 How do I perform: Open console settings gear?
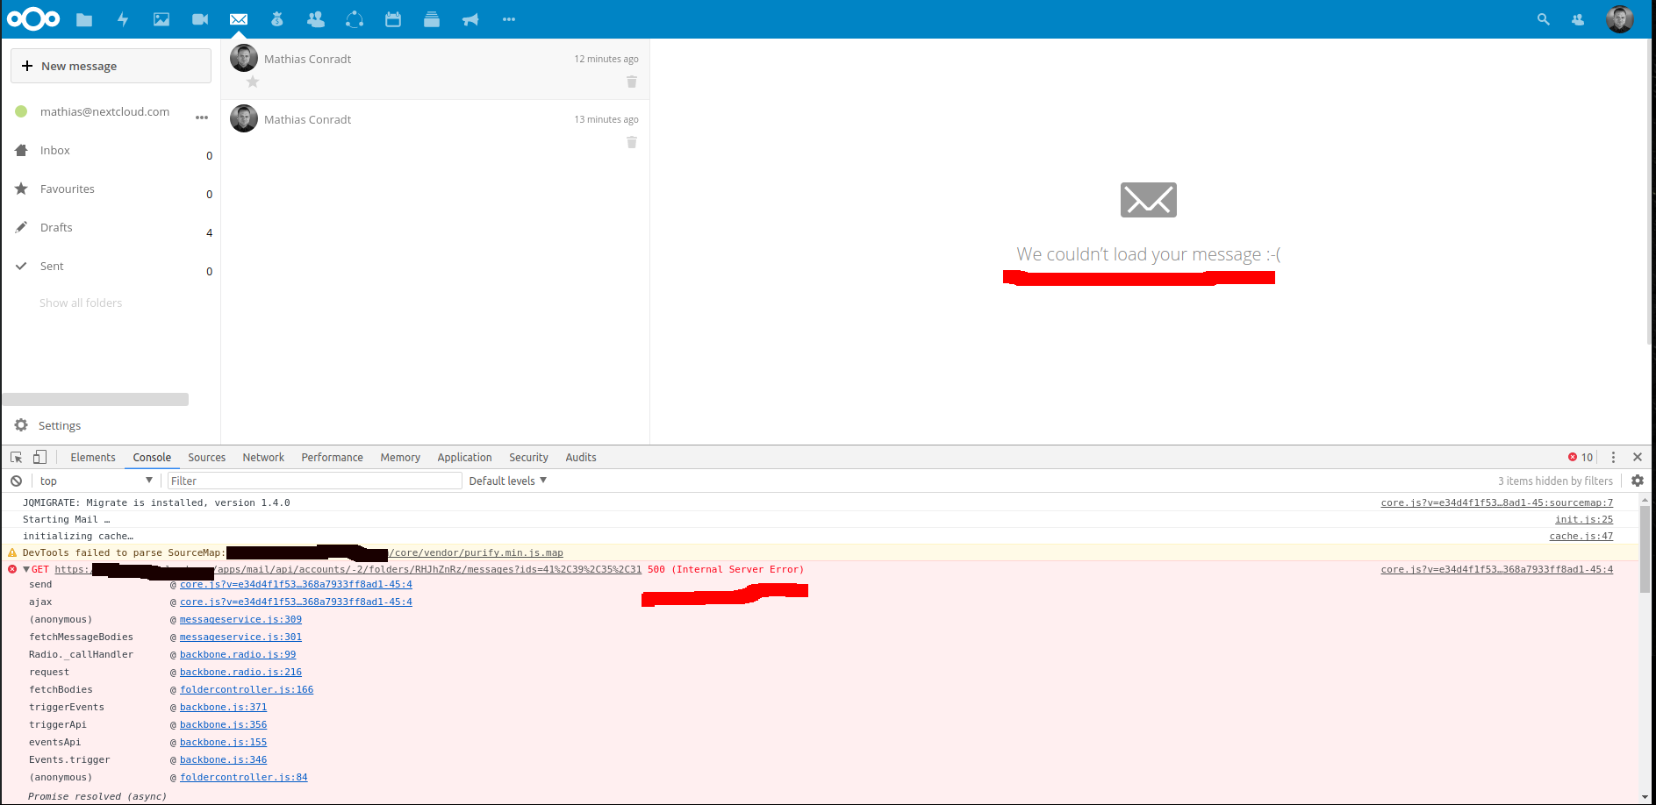(1638, 481)
